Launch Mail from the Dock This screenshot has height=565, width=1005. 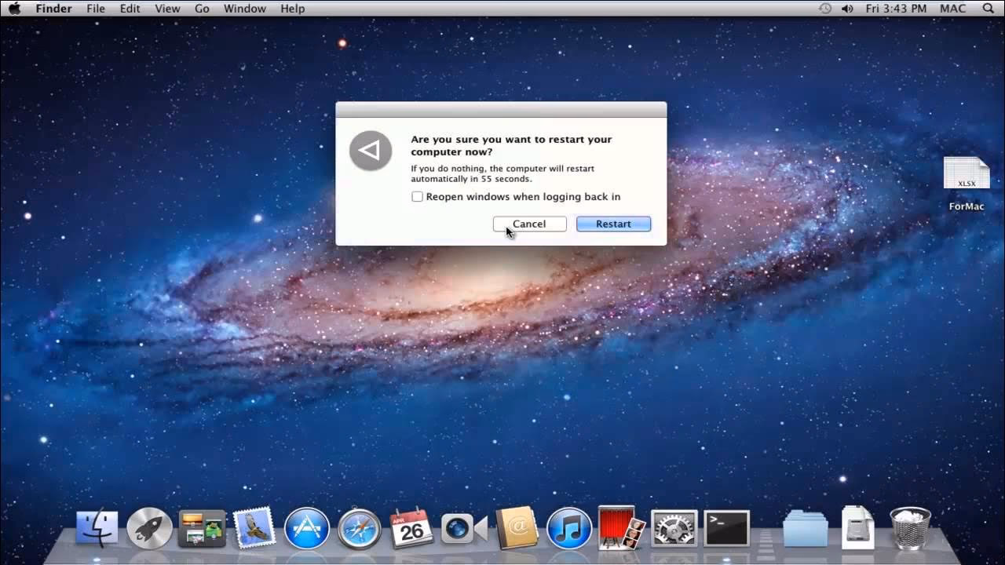pos(254,528)
